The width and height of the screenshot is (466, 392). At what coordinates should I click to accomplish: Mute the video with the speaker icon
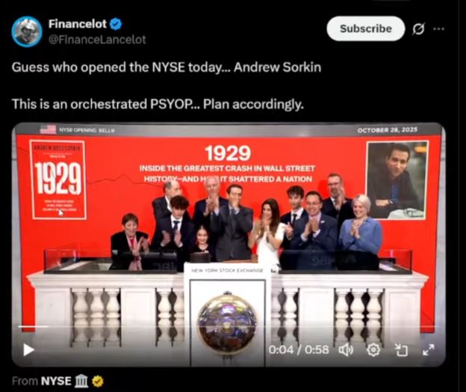pos(346,350)
